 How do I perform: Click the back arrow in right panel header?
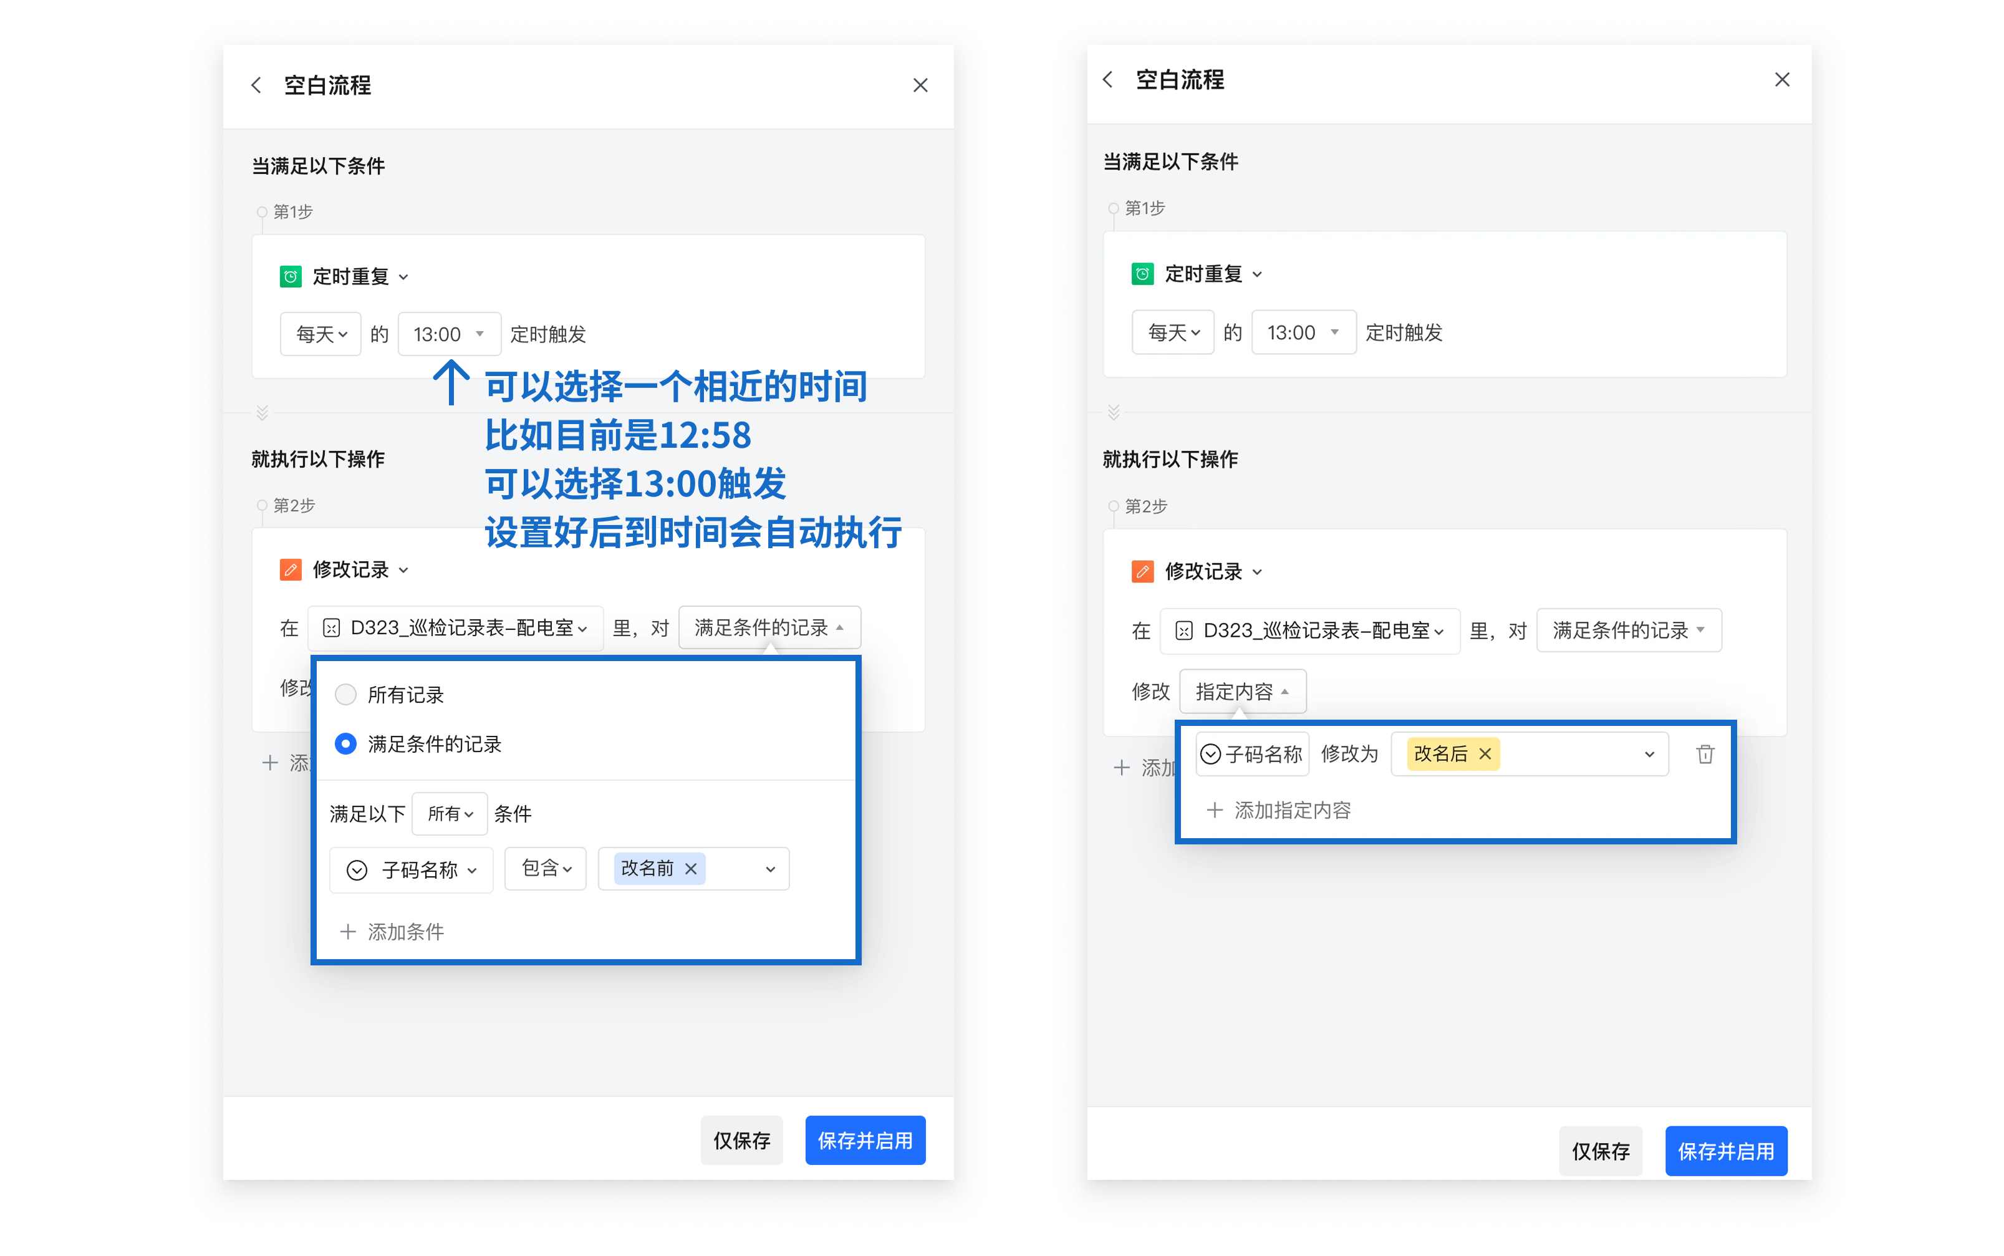pyautogui.click(x=1107, y=80)
